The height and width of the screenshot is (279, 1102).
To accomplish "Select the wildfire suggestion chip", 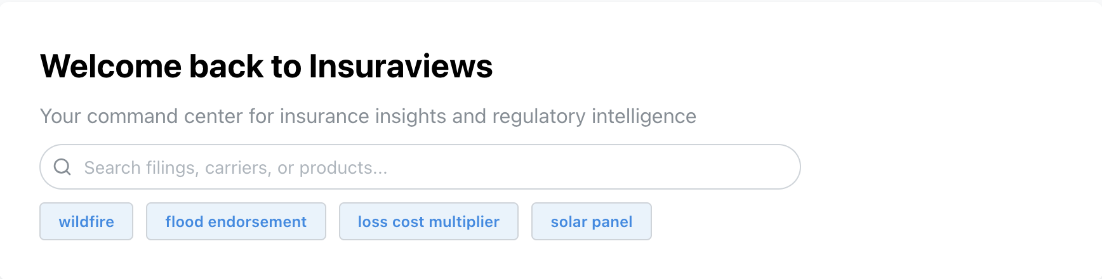I will tap(86, 221).
